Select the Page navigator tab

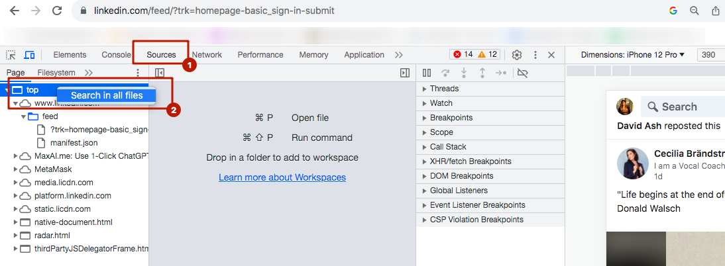point(15,73)
